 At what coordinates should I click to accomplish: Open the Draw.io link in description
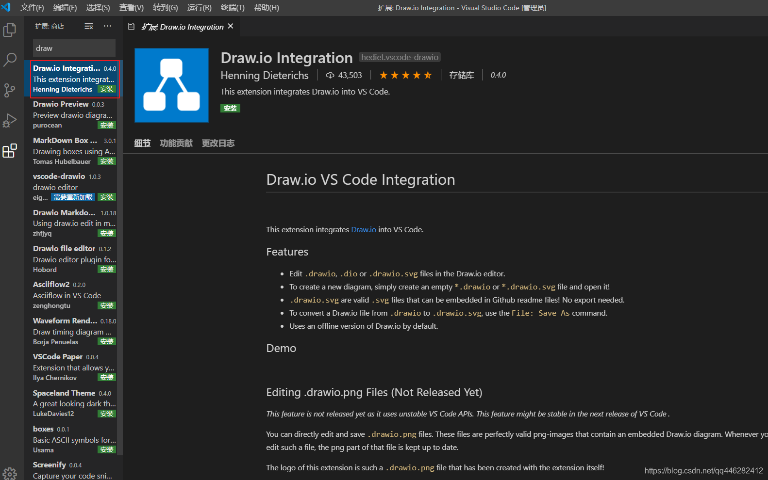click(364, 230)
